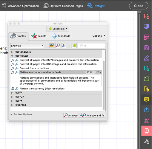Open the flag dropdown beside Edit

click(99, 72)
